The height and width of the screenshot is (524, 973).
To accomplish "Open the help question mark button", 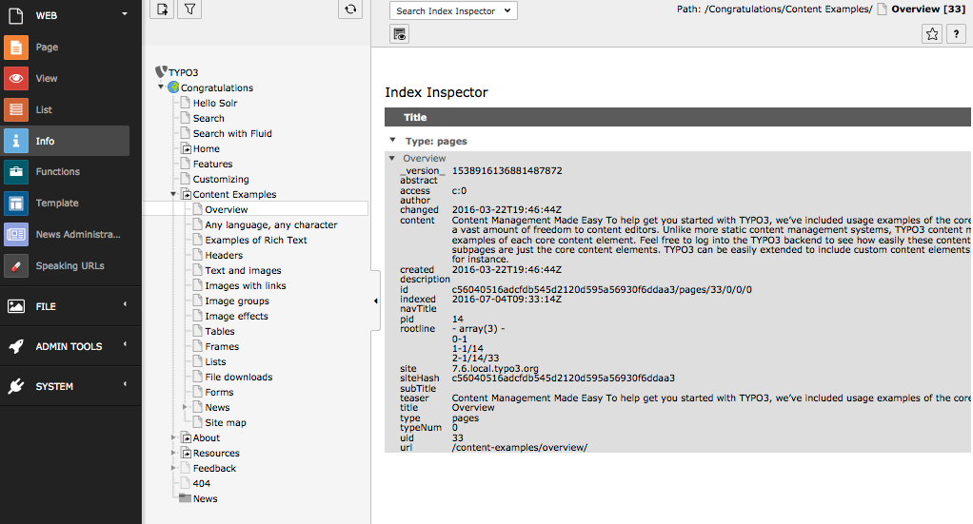I will click(x=956, y=34).
